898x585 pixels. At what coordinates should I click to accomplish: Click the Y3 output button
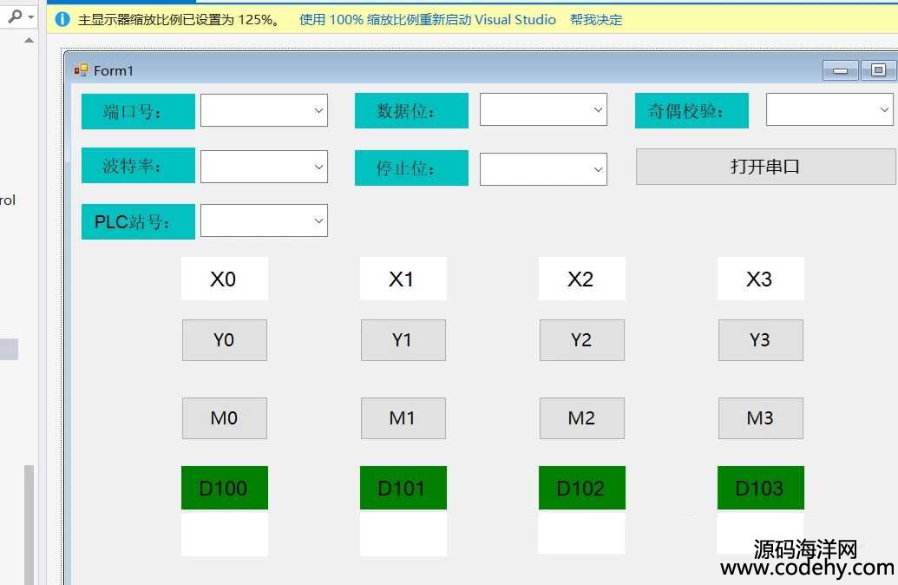(761, 340)
